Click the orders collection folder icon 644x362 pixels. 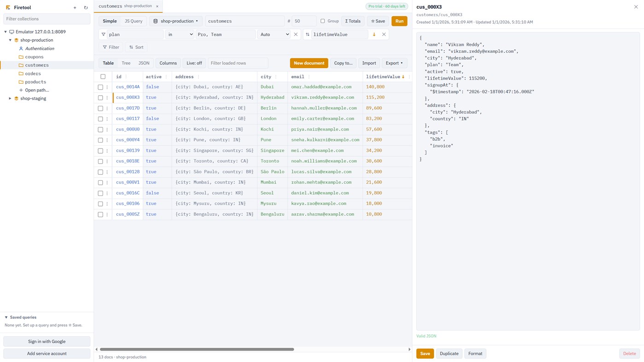(21, 74)
